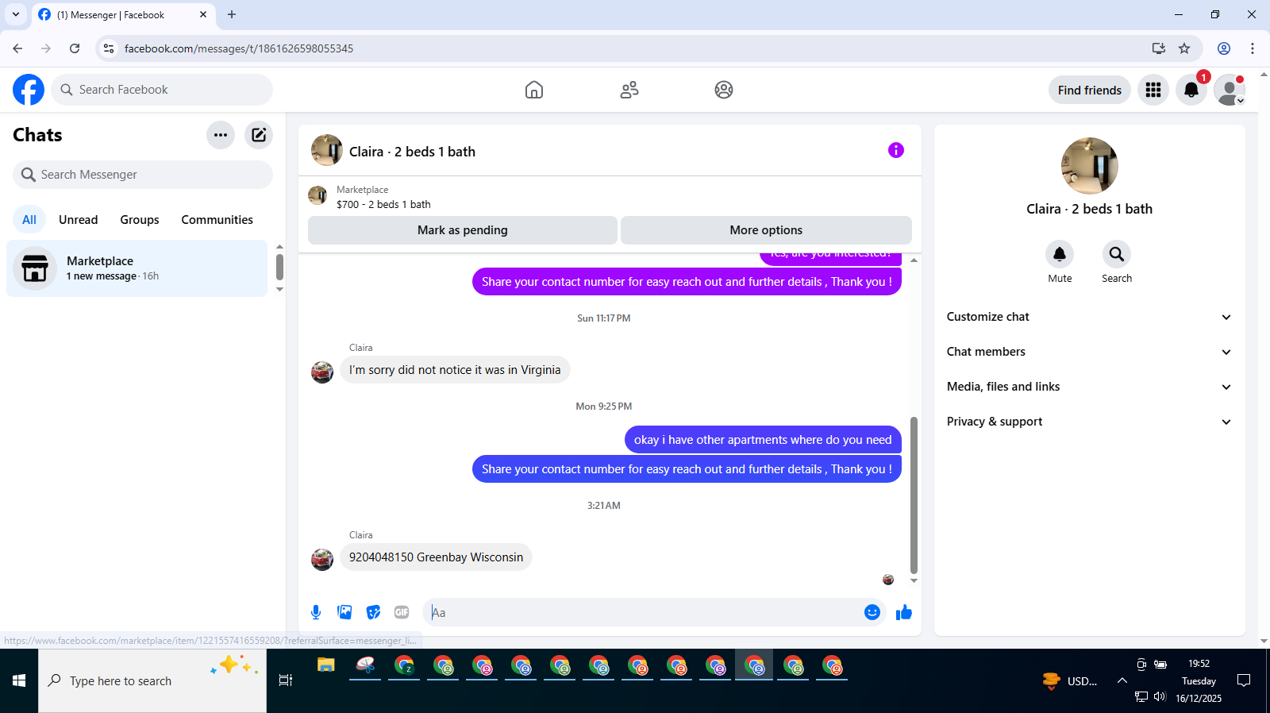The image size is (1270, 713).
Task: Click Claira's avatar beside the Virginia message
Action: click(x=322, y=372)
